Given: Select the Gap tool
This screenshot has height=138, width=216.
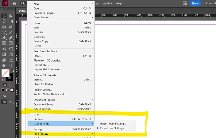Looking at the screenshot, I should 11,21.
